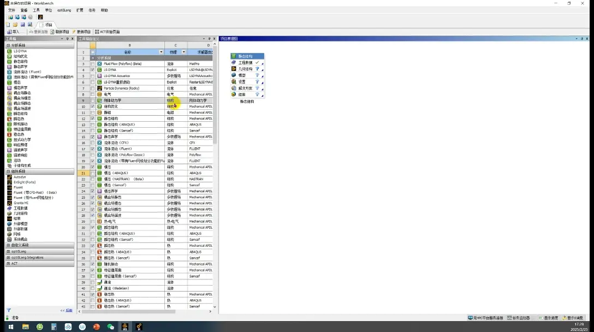Uncheck the LS-DYNA row checkbox

pyautogui.click(x=92, y=70)
